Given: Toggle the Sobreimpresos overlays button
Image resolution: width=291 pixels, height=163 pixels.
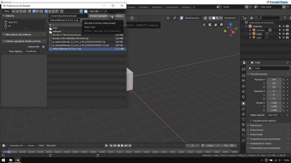Looking at the screenshot, I should point(181,18).
